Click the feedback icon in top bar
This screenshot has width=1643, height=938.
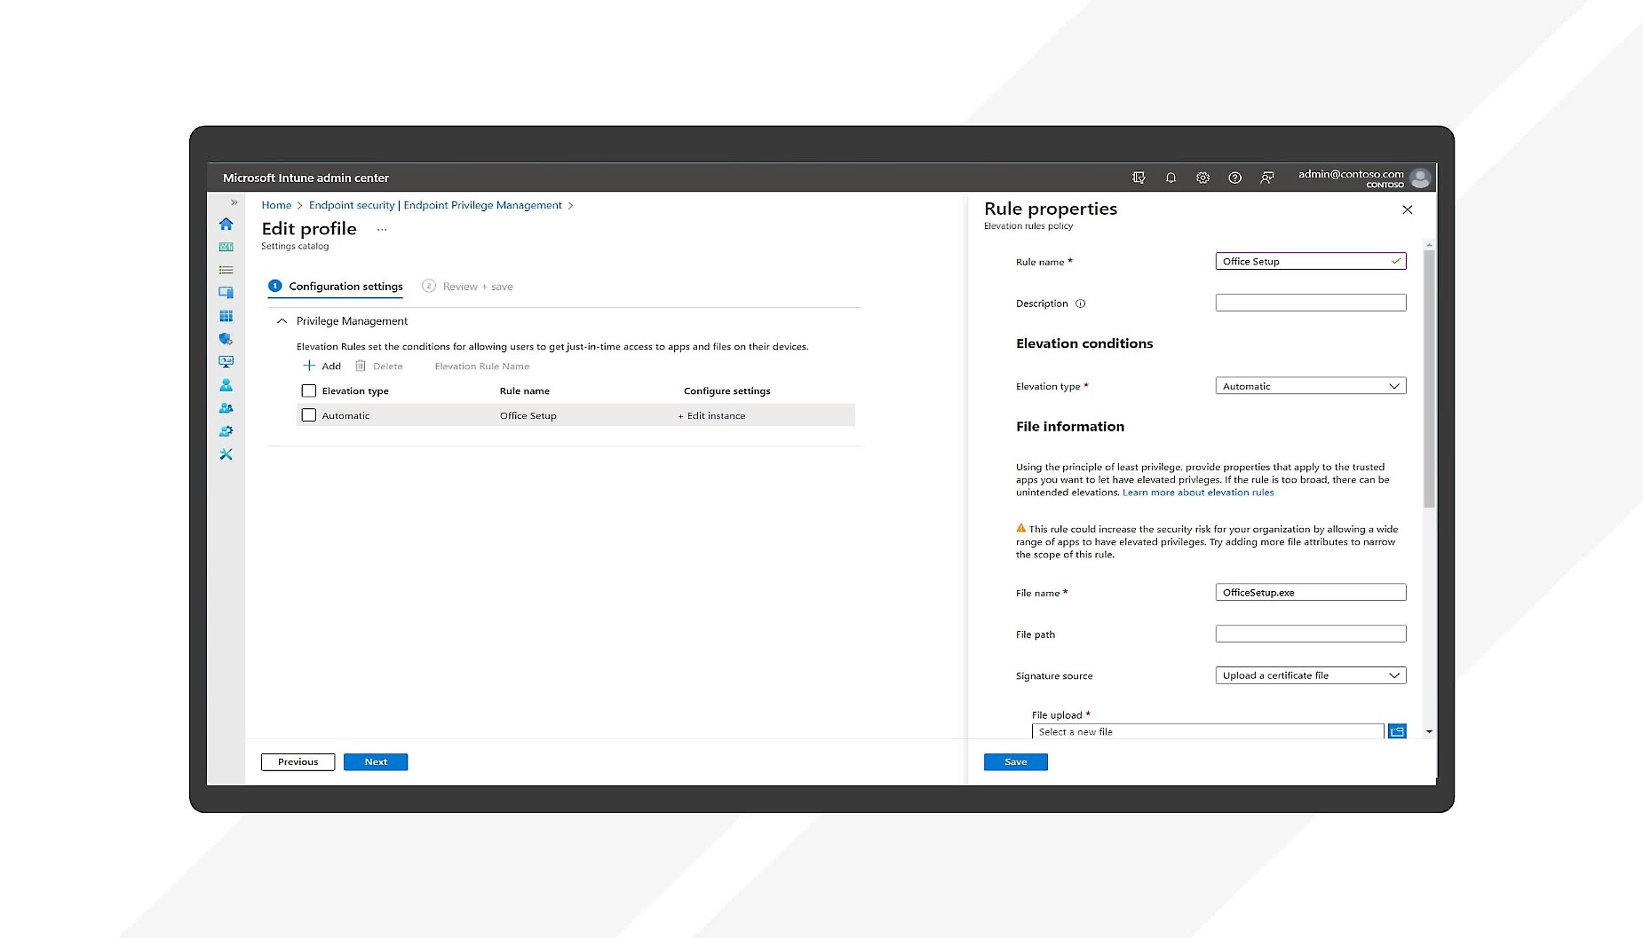point(1266,178)
